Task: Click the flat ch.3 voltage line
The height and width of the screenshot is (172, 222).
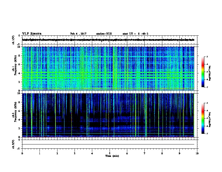Action: pyautogui.click(x=108, y=144)
